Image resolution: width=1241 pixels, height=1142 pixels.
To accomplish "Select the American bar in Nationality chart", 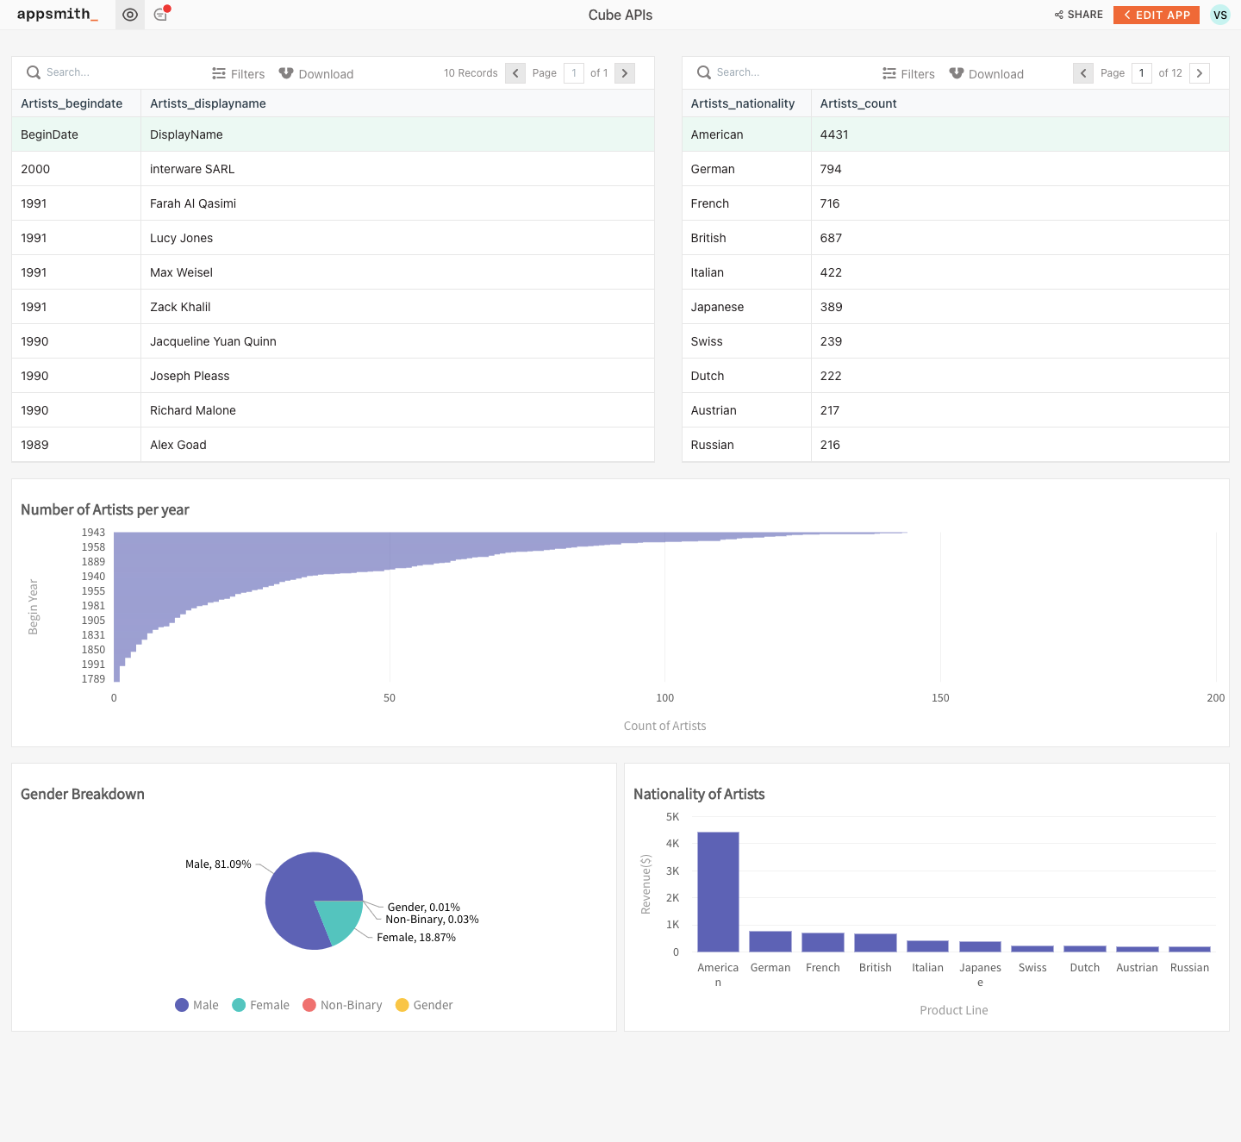I will [717, 892].
